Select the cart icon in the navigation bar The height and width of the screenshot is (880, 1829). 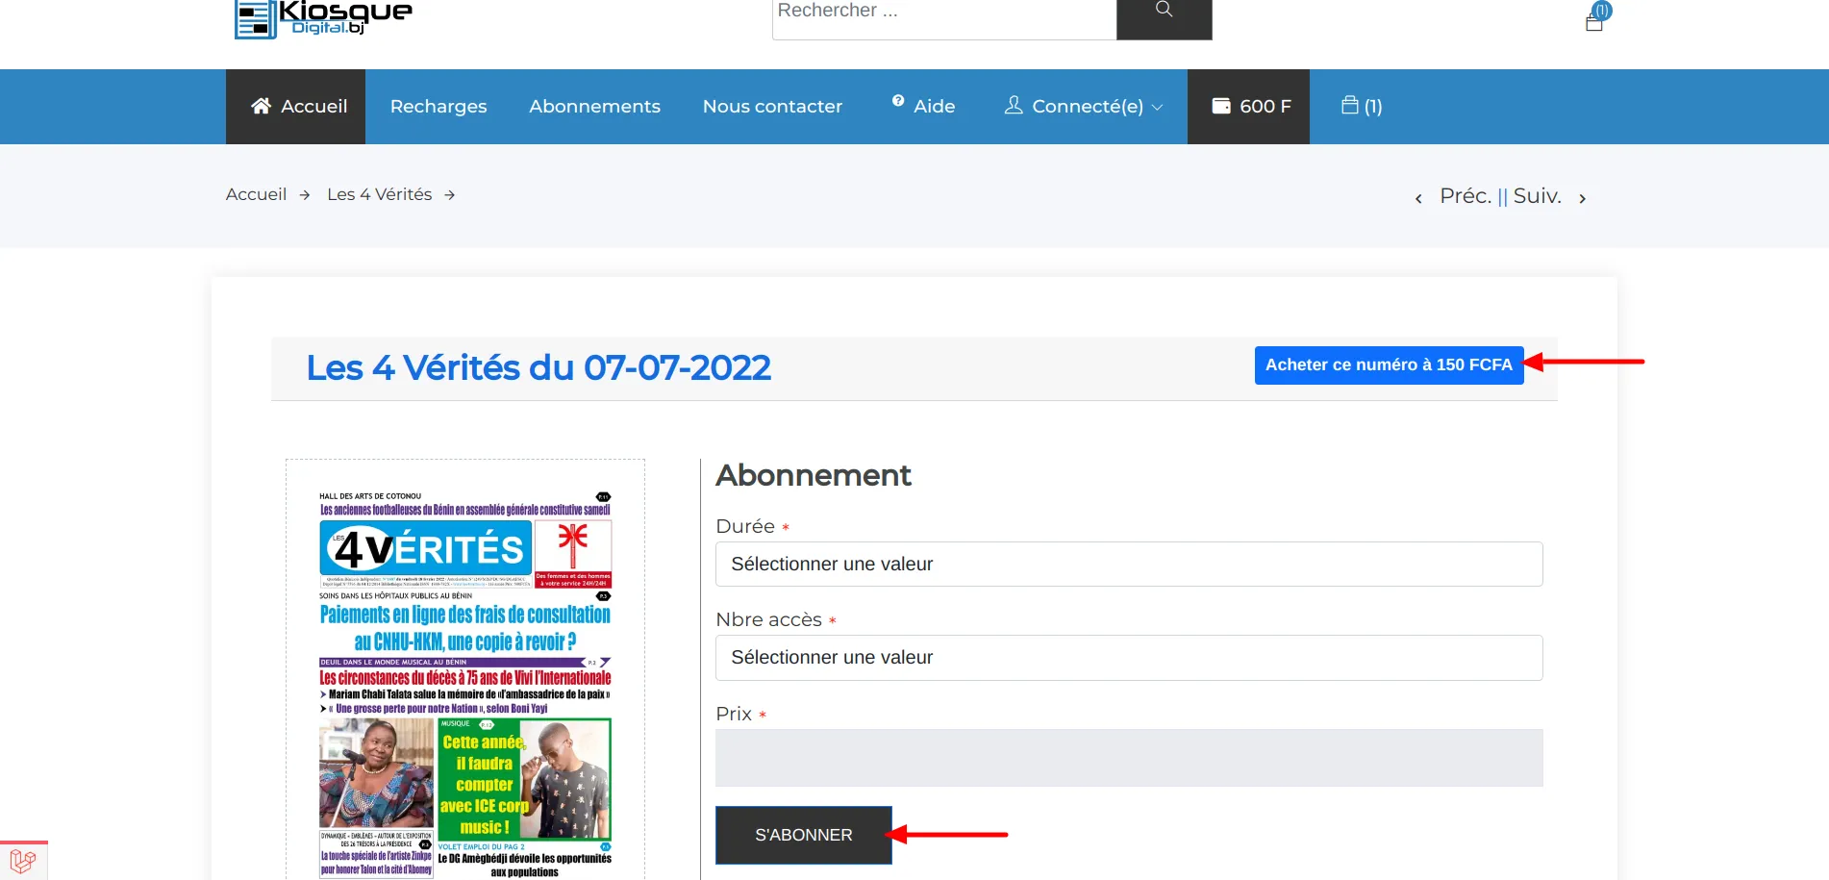click(1348, 106)
